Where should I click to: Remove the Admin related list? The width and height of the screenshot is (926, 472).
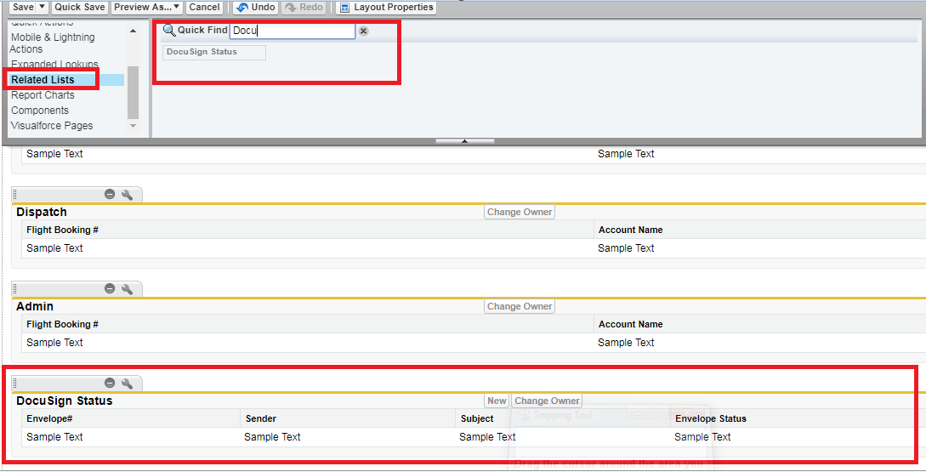[110, 289]
